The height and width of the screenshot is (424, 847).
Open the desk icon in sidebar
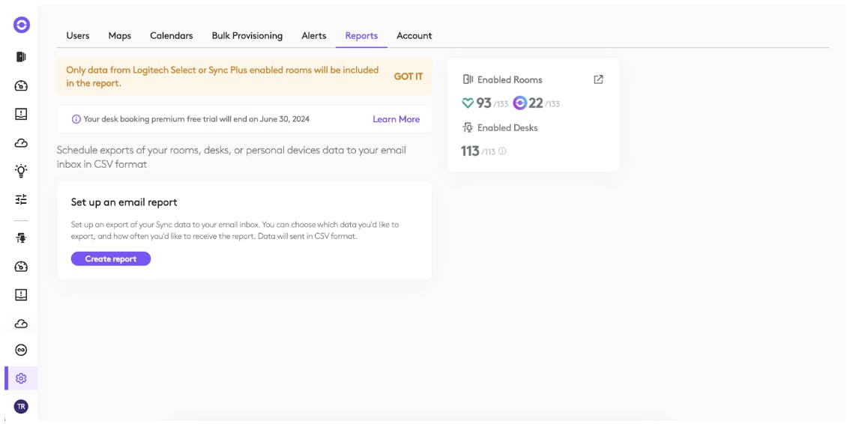pyautogui.click(x=21, y=237)
